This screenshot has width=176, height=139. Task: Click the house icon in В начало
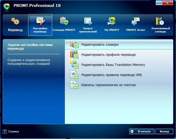[x=132, y=131]
